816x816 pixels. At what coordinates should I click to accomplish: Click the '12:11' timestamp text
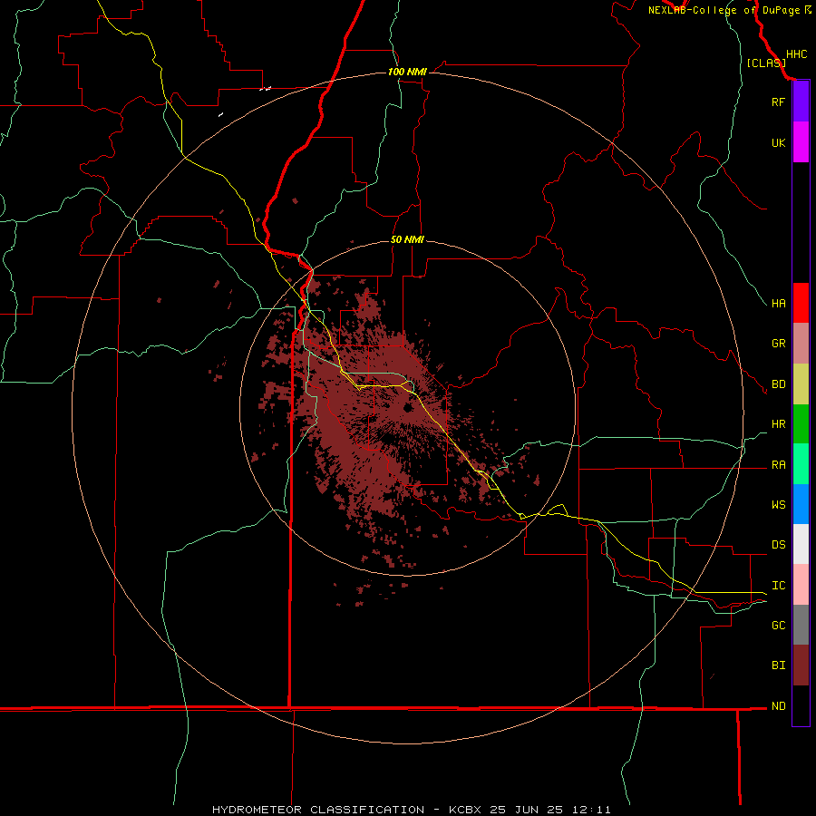tap(590, 810)
